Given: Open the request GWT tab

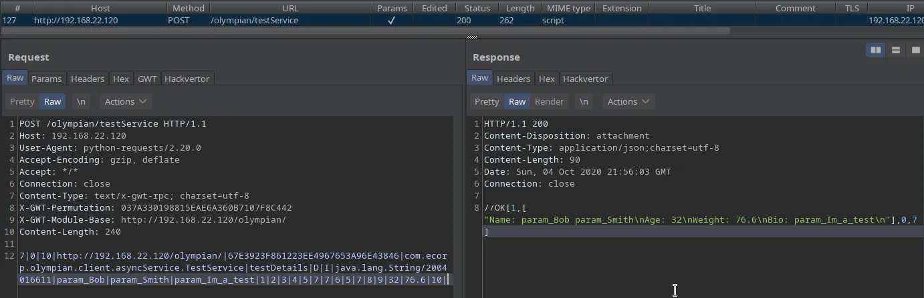Looking at the screenshot, I should point(147,79).
